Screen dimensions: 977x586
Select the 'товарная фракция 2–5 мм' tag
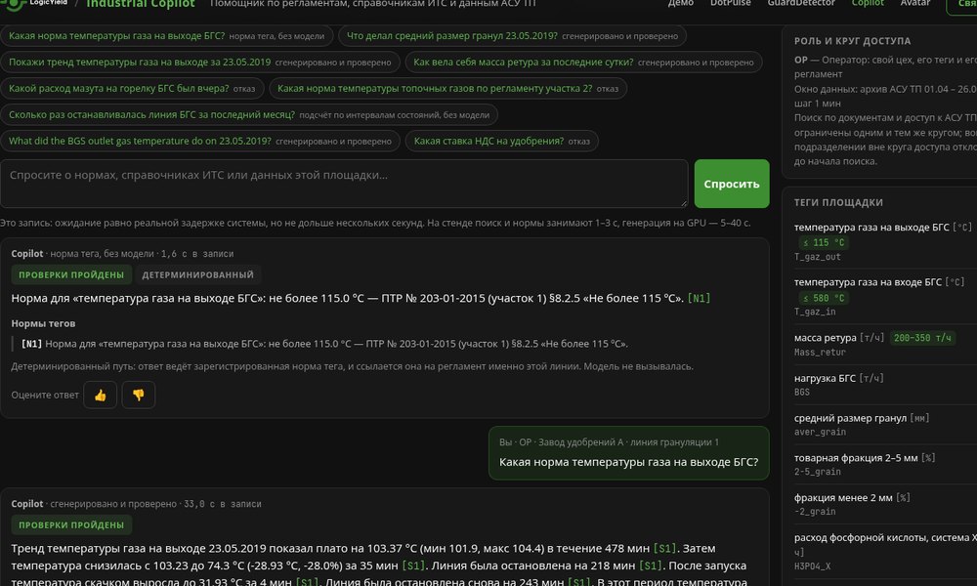pyautogui.click(x=856, y=458)
